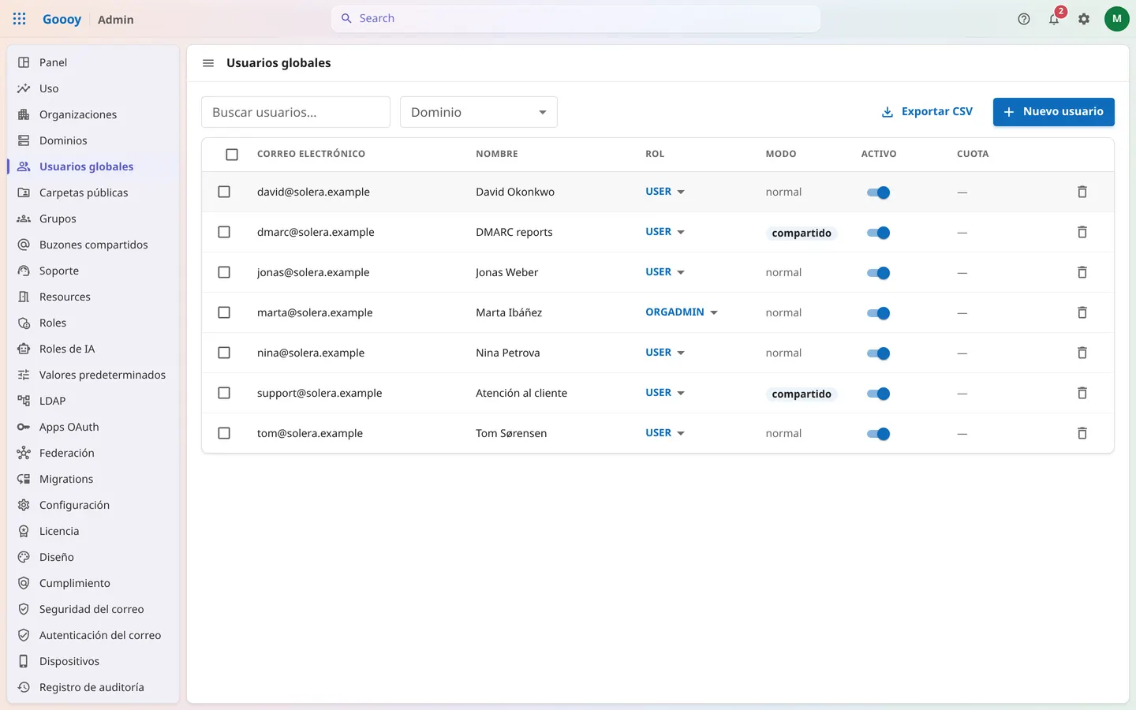Open the settings gear in header
This screenshot has width=1136, height=710.
1084,19
